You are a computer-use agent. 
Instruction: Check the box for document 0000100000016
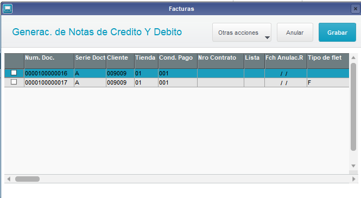coord(14,73)
